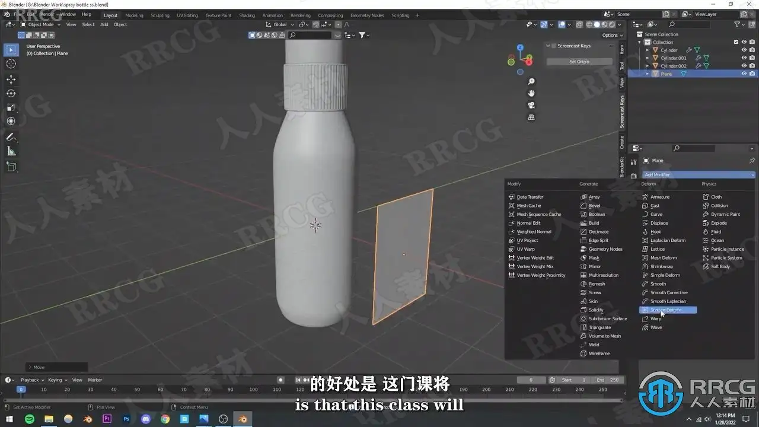The image size is (759, 427).
Task: Pin the Plane properties context
Action: pos(752,161)
